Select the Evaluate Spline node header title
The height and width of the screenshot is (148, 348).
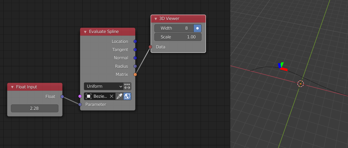[x=104, y=32]
